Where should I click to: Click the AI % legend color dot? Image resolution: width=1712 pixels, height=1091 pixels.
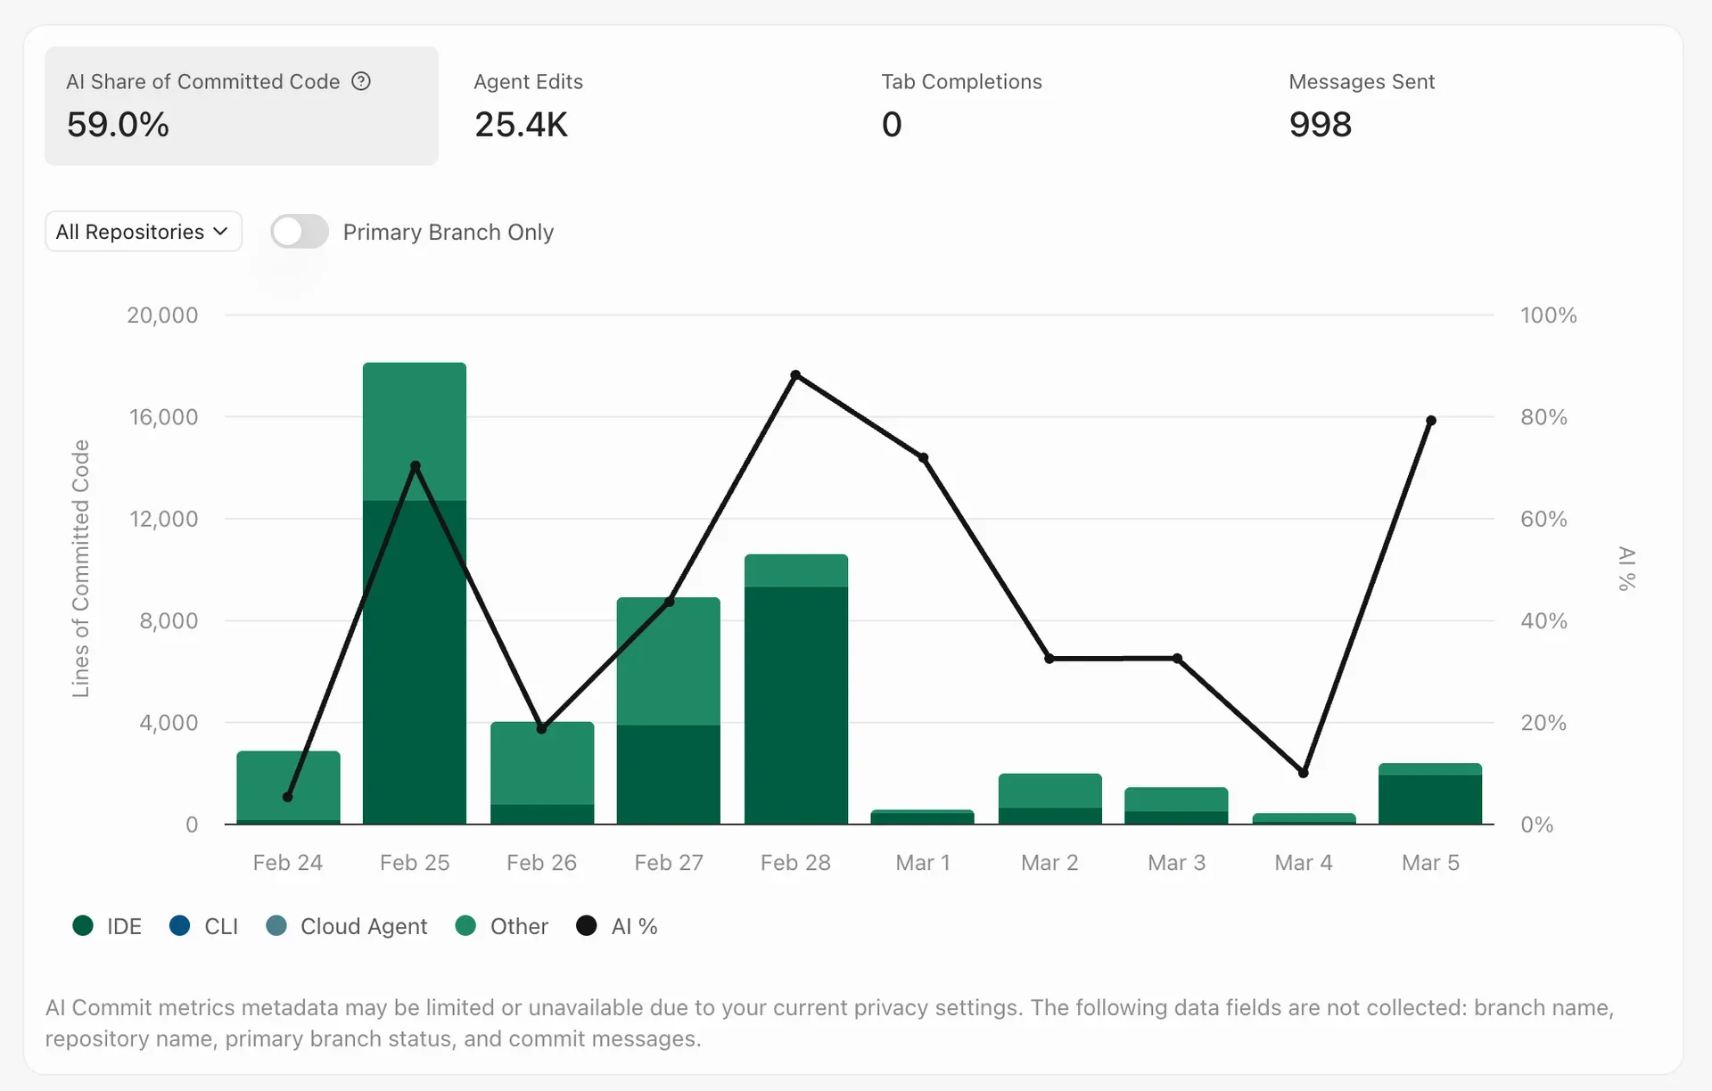click(587, 926)
